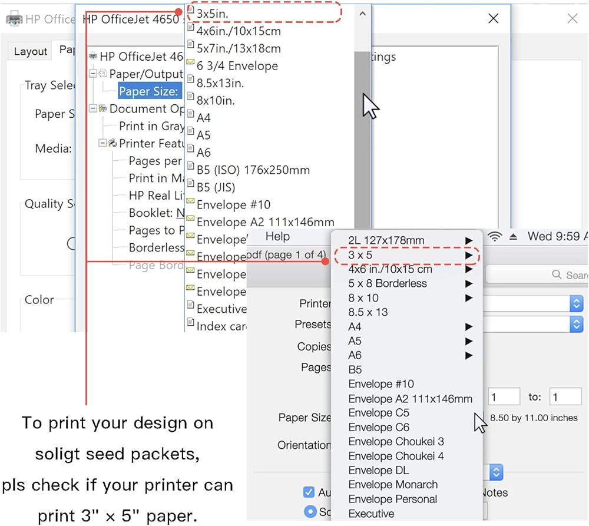Switch to the Layout tab
589x526 pixels.
pyautogui.click(x=30, y=52)
